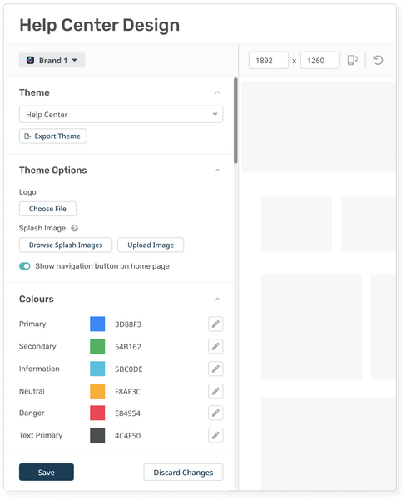Select the blue Primary colour swatch
This screenshot has height=500, width=406.
click(x=97, y=324)
